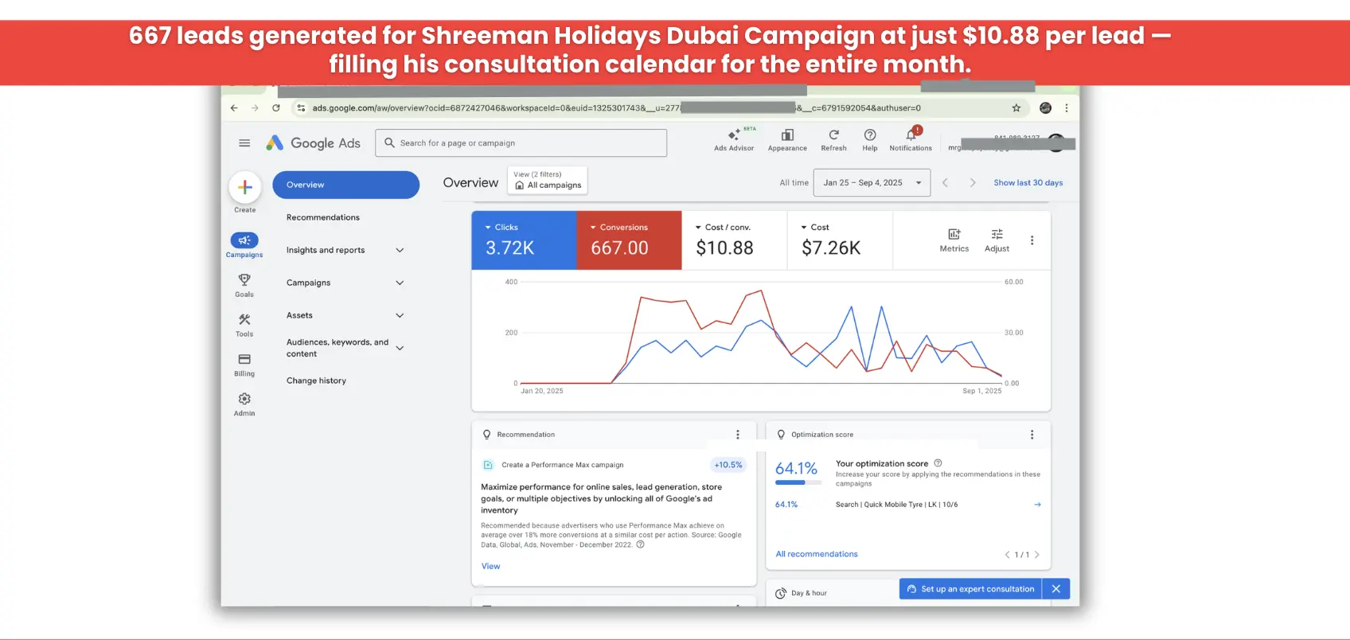Select the Overview tab
The width and height of the screenshot is (1350, 640).
(x=345, y=185)
